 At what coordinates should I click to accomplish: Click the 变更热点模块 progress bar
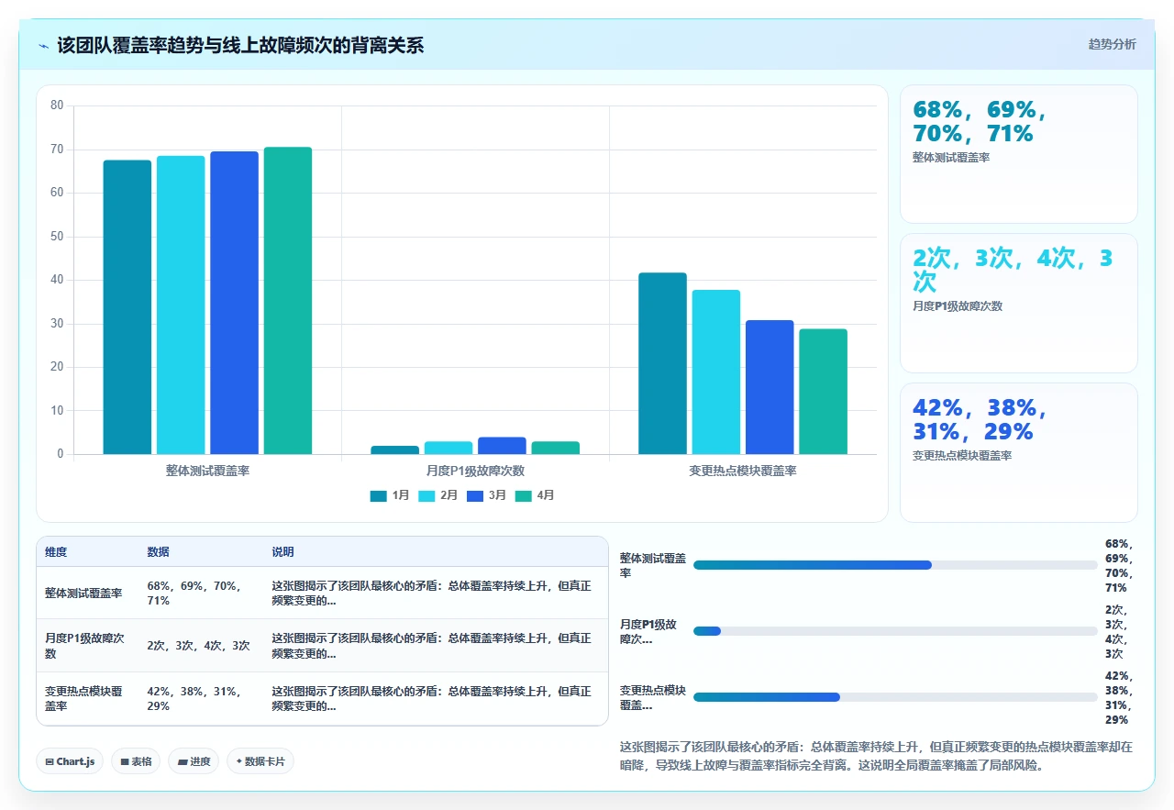coord(895,697)
